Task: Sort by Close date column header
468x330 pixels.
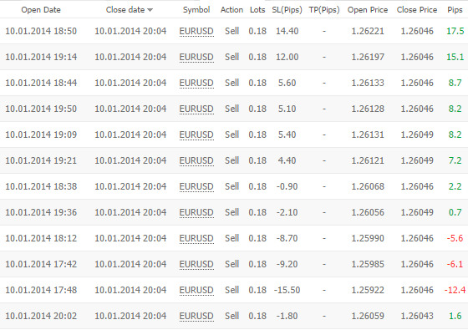Action: tap(125, 10)
